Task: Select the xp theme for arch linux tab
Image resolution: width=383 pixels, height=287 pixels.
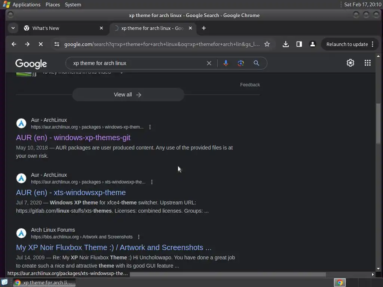Action: (x=153, y=28)
